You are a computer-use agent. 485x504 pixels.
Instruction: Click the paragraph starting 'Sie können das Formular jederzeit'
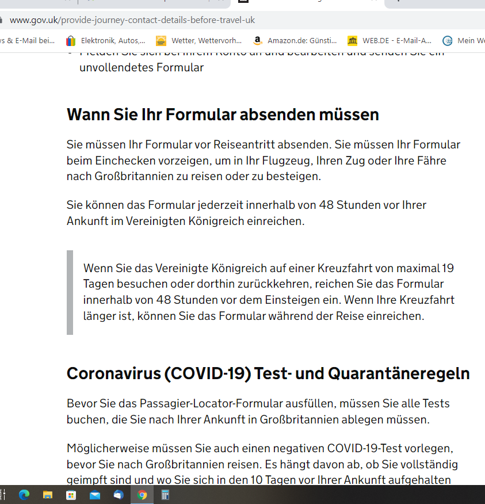coord(246,213)
